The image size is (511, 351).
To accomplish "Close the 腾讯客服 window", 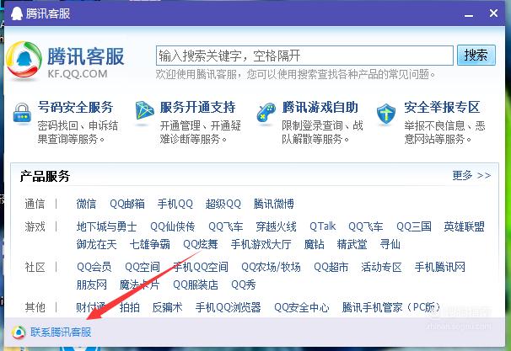I will click(493, 13).
